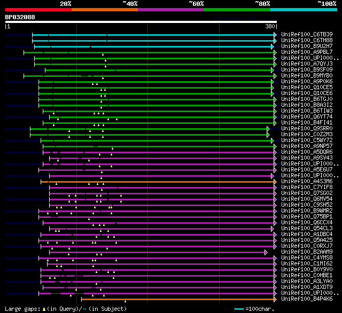This screenshot has height=313, width=342.
Task: Select the UniRef100_Q54CL3 label
Action: [307, 229]
